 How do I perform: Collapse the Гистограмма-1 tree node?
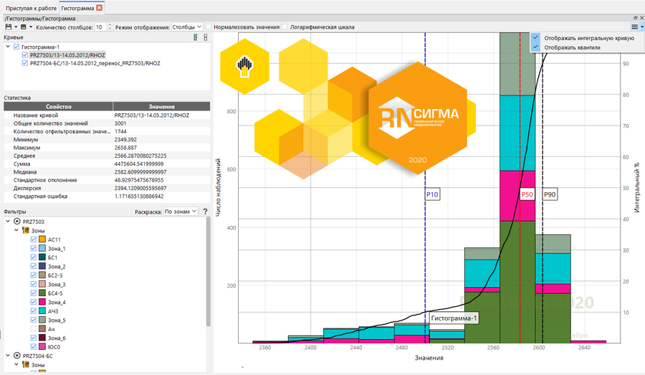7,47
